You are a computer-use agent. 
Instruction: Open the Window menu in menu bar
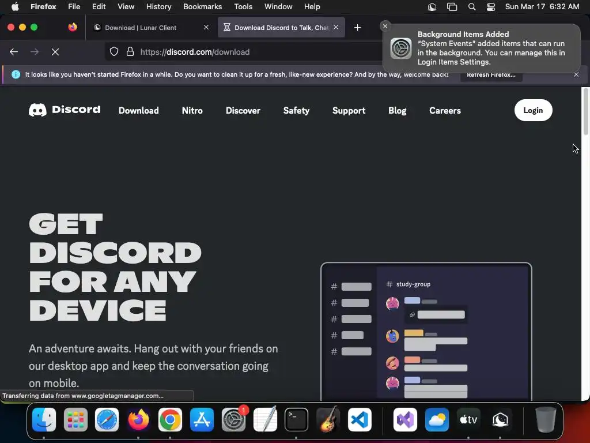(x=278, y=6)
